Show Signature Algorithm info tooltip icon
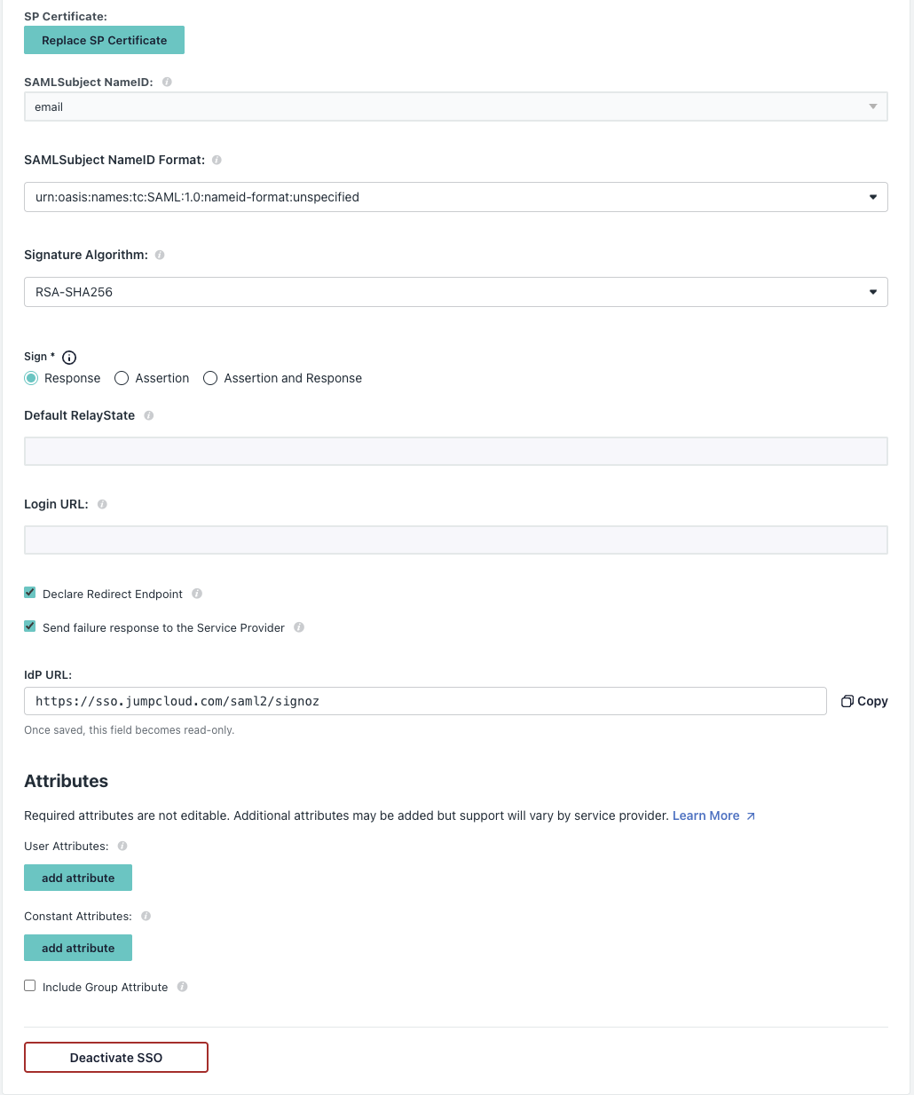 coord(160,255)
